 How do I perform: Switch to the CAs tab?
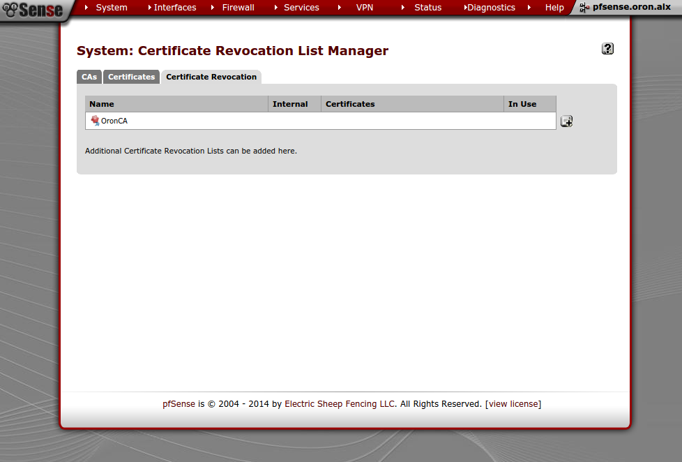pyautogui.click(x=89, y=77)
